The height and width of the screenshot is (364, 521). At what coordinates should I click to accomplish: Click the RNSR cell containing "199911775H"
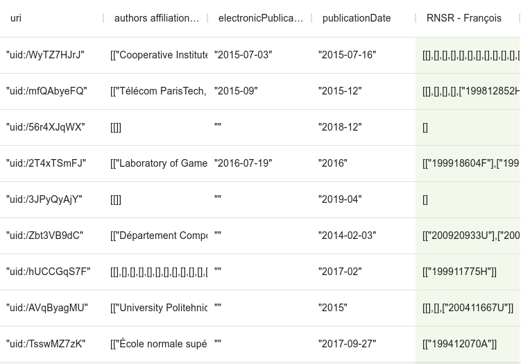tap(459, 272)
